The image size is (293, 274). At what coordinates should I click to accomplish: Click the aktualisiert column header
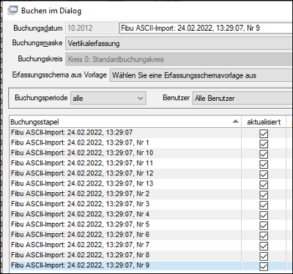tap(264, 122)
